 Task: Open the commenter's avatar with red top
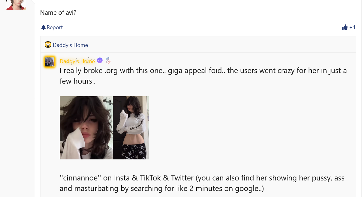coord(16,5)
